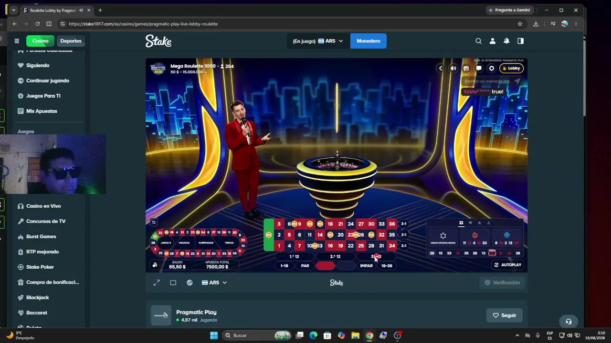Switch to the Casino tab
Image resolution: width=611 pixels, height=343 pixels.
[40, 41]
